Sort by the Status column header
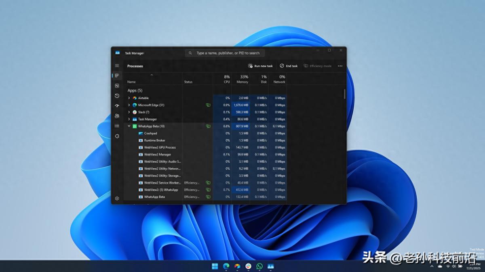The image size is (485, 272). click(x=188, y=82)
